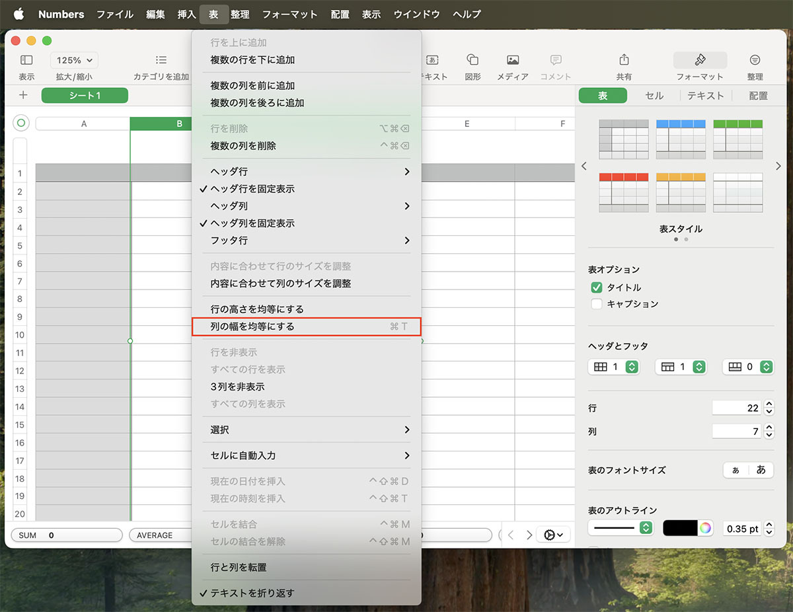Expand the 選択 submenu

(306, 430)
